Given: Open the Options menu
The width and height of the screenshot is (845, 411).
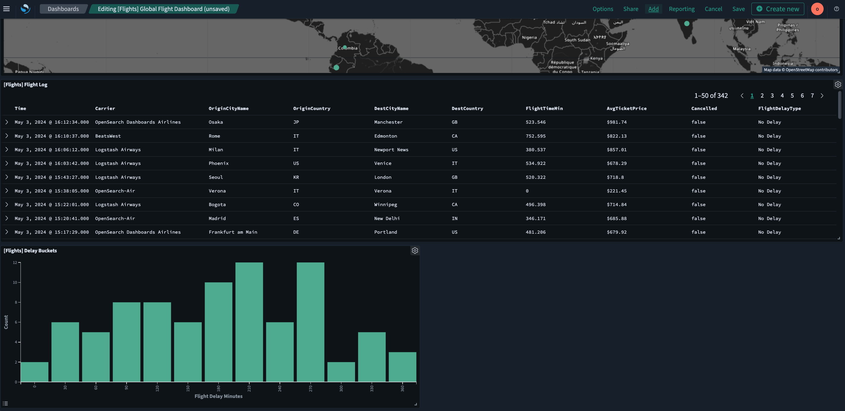Looking at the screenshot, I should click(x=603, y=9).
